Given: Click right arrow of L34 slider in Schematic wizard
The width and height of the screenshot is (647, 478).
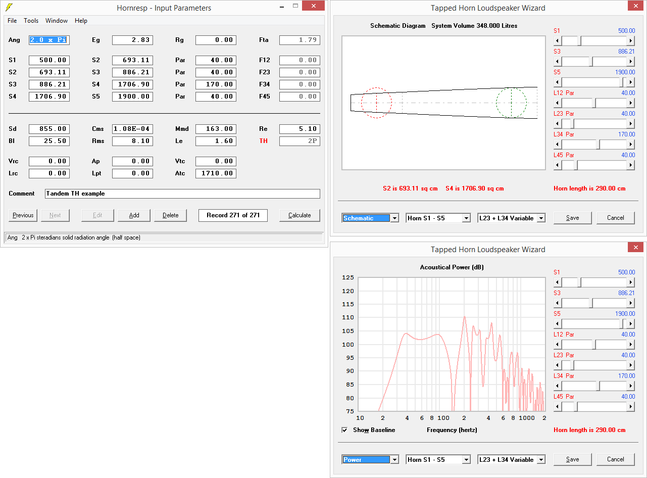Looking at the screenshot, I should [631, 145].
